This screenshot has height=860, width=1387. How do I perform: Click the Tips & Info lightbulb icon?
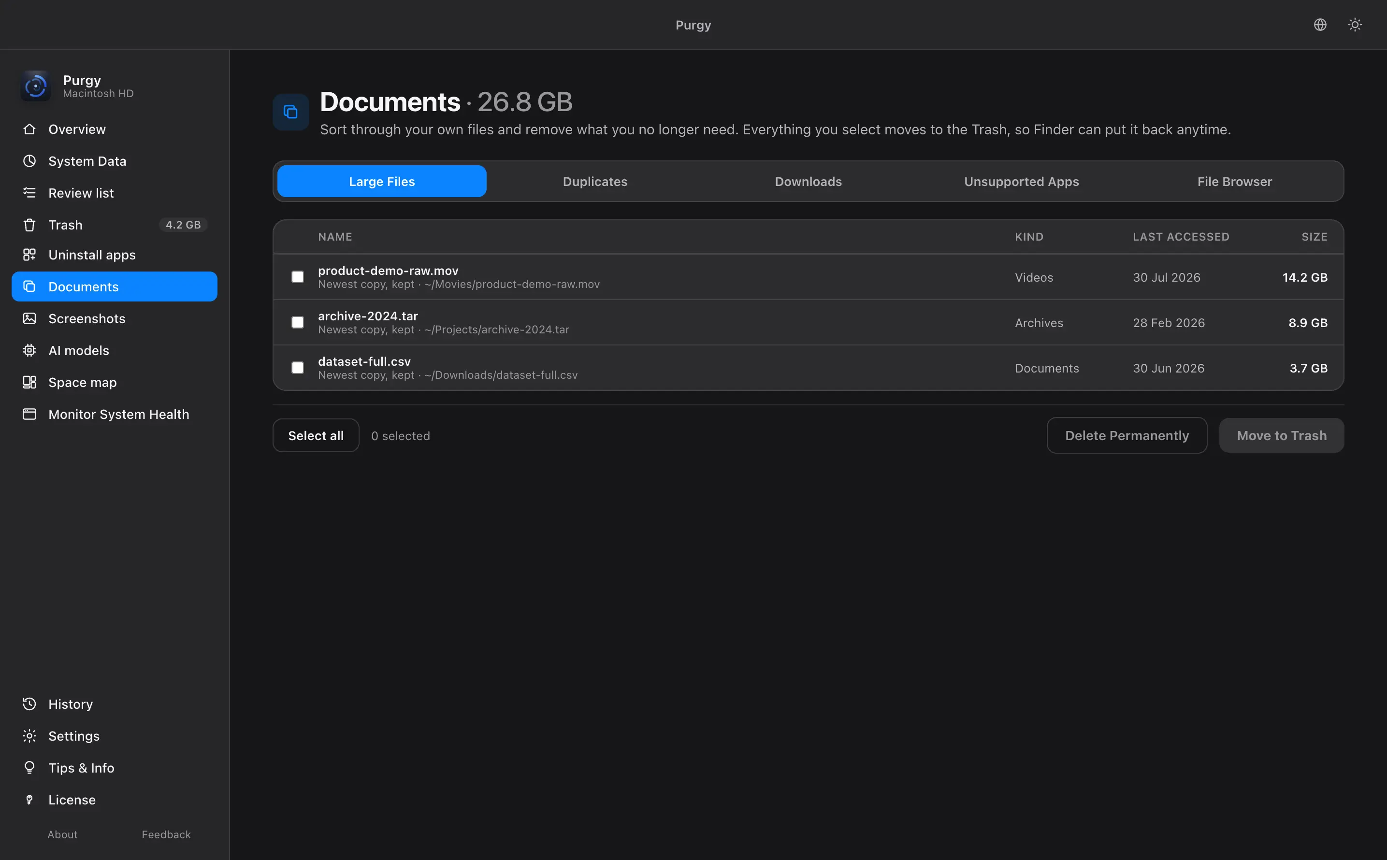coord(29,768)
